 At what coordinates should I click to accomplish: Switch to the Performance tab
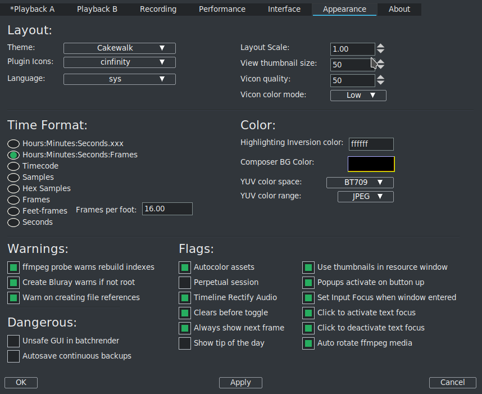click(x=221, y=9)
